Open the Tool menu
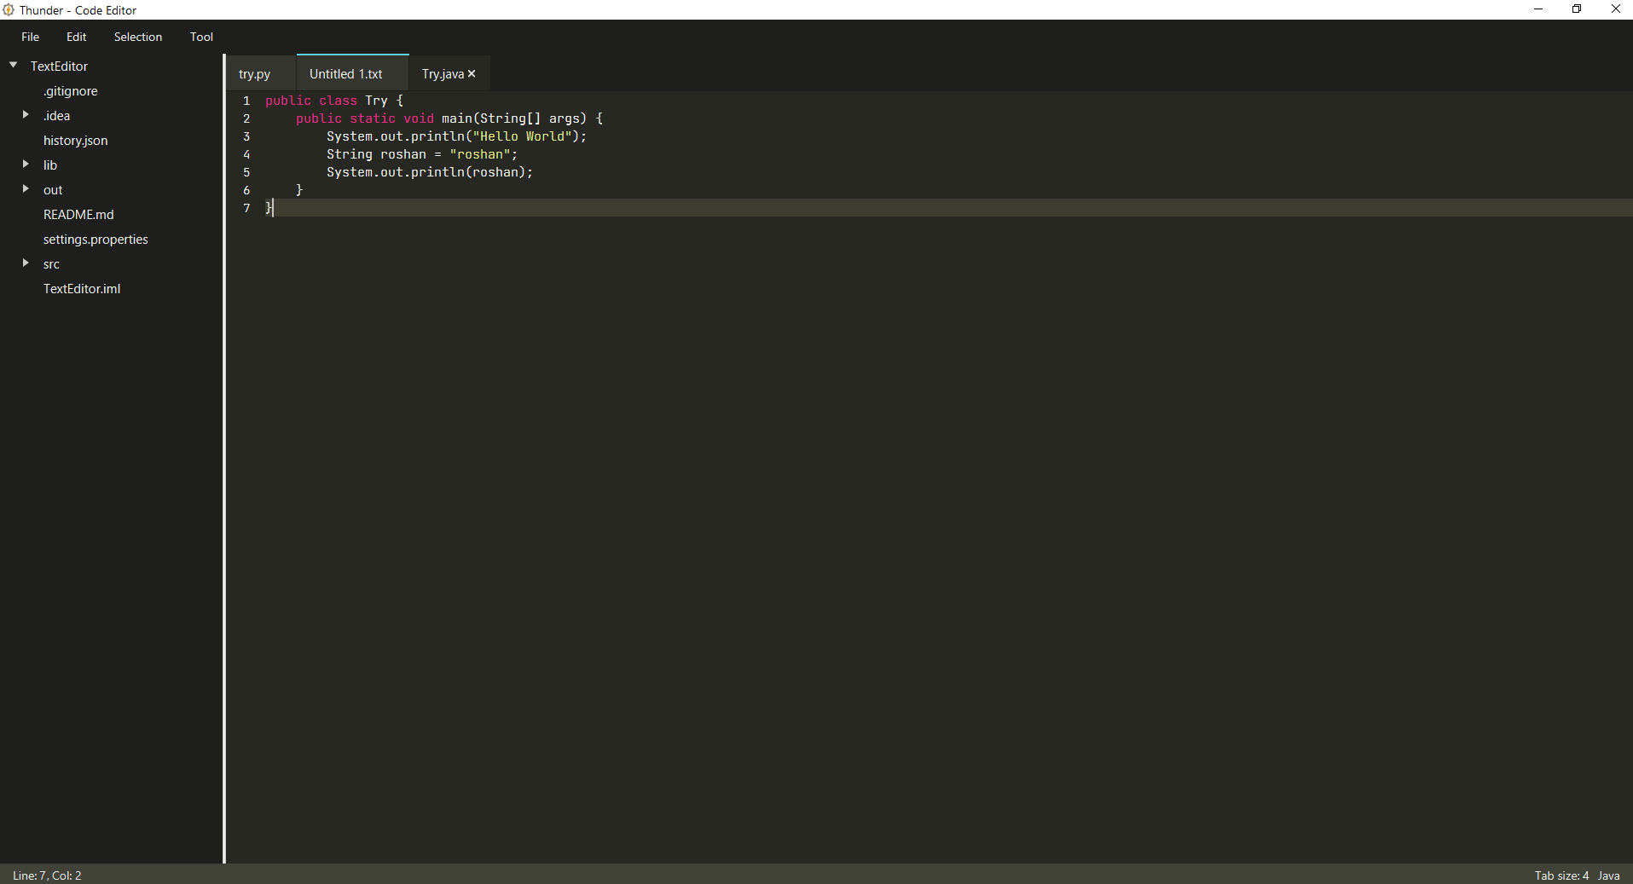This screenshot has height=884, width=1633. click(201, 37)
